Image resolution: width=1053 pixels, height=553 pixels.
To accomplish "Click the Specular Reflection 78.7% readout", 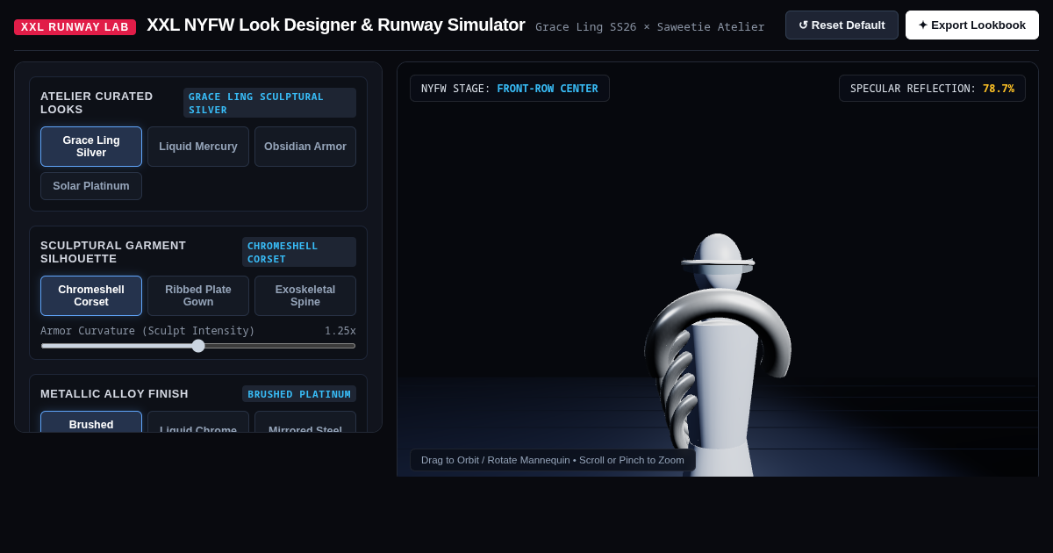I will [932, 89].
